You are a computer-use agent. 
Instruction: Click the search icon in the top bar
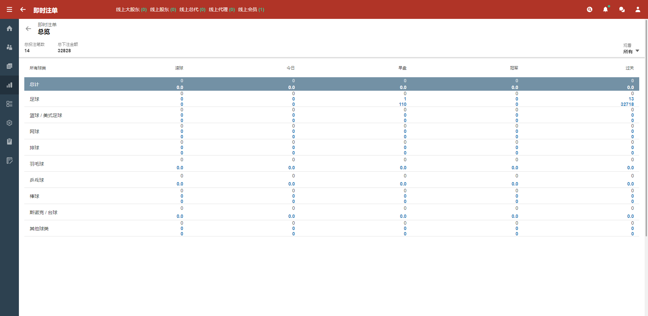pyautogui.click(x=590, y=9)
